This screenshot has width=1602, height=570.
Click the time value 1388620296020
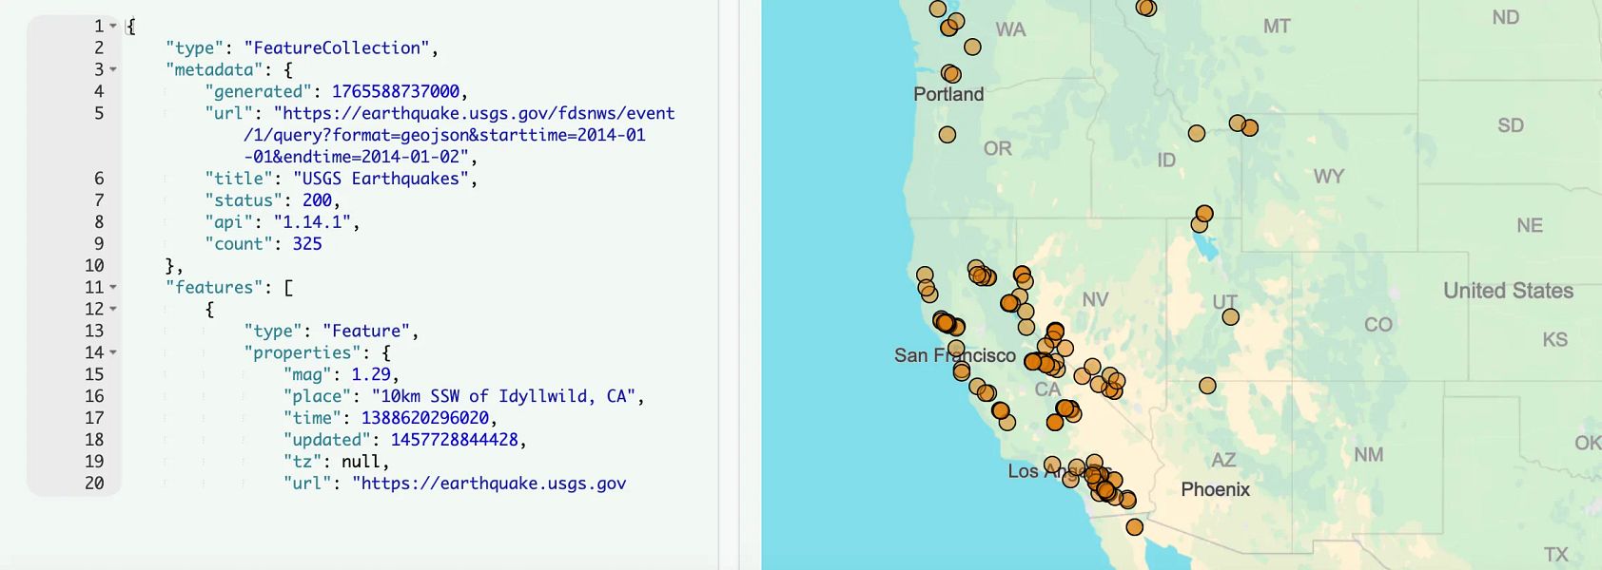click(x=424, y=419)
